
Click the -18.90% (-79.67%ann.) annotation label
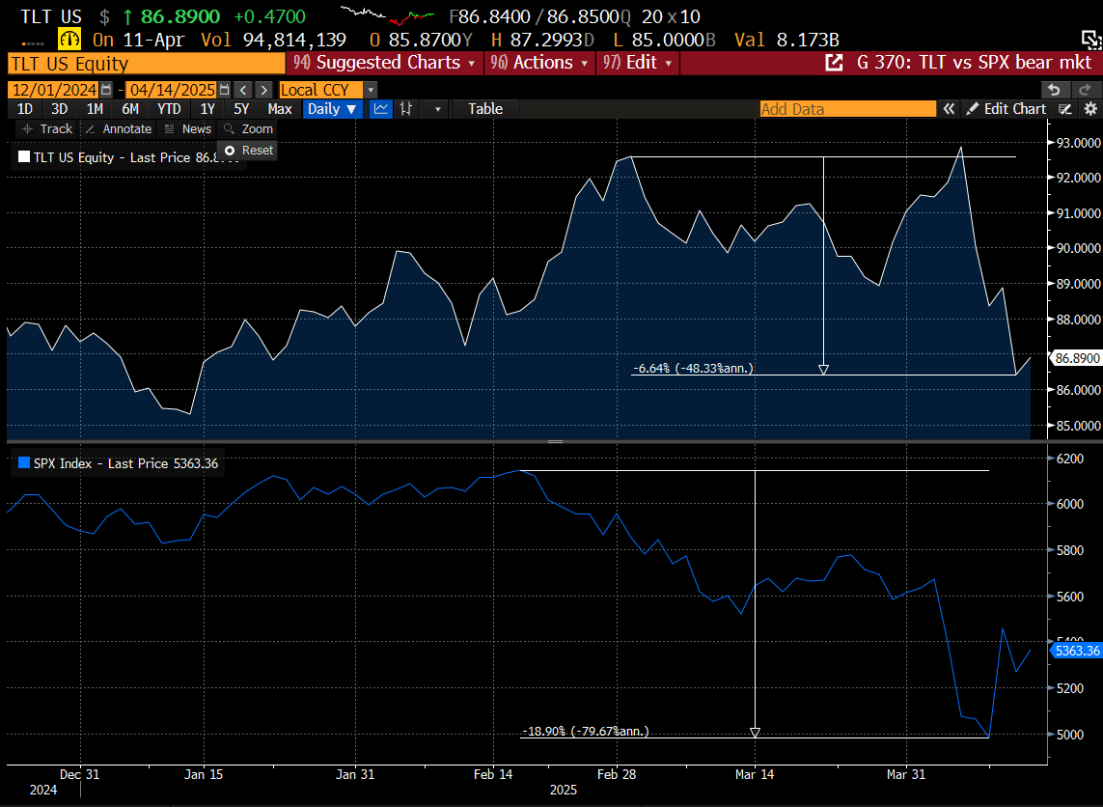coord(585,731)
